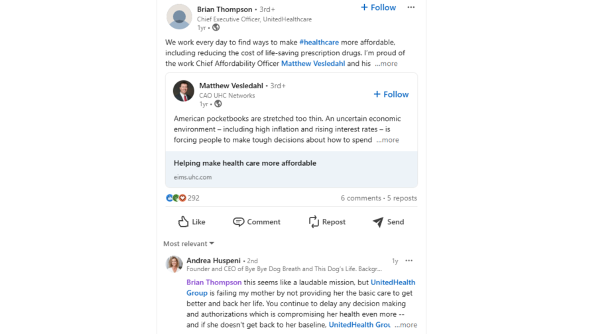Repost using the Repost arrows icon
Viewport: 594px width, 334px height.
click(314, 222)
